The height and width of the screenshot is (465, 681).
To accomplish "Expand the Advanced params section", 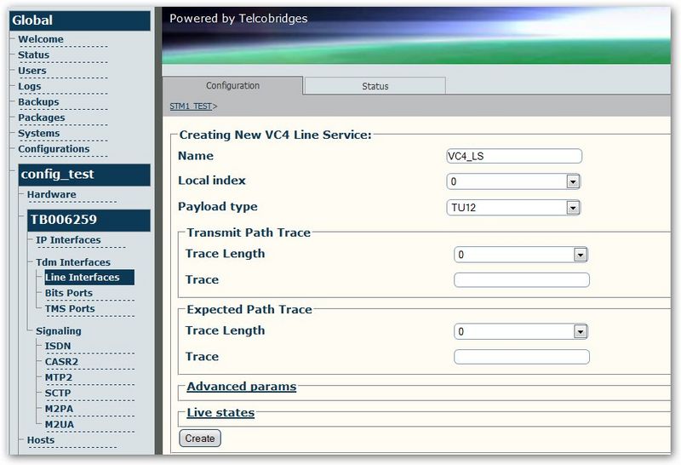I will point(242,387).
